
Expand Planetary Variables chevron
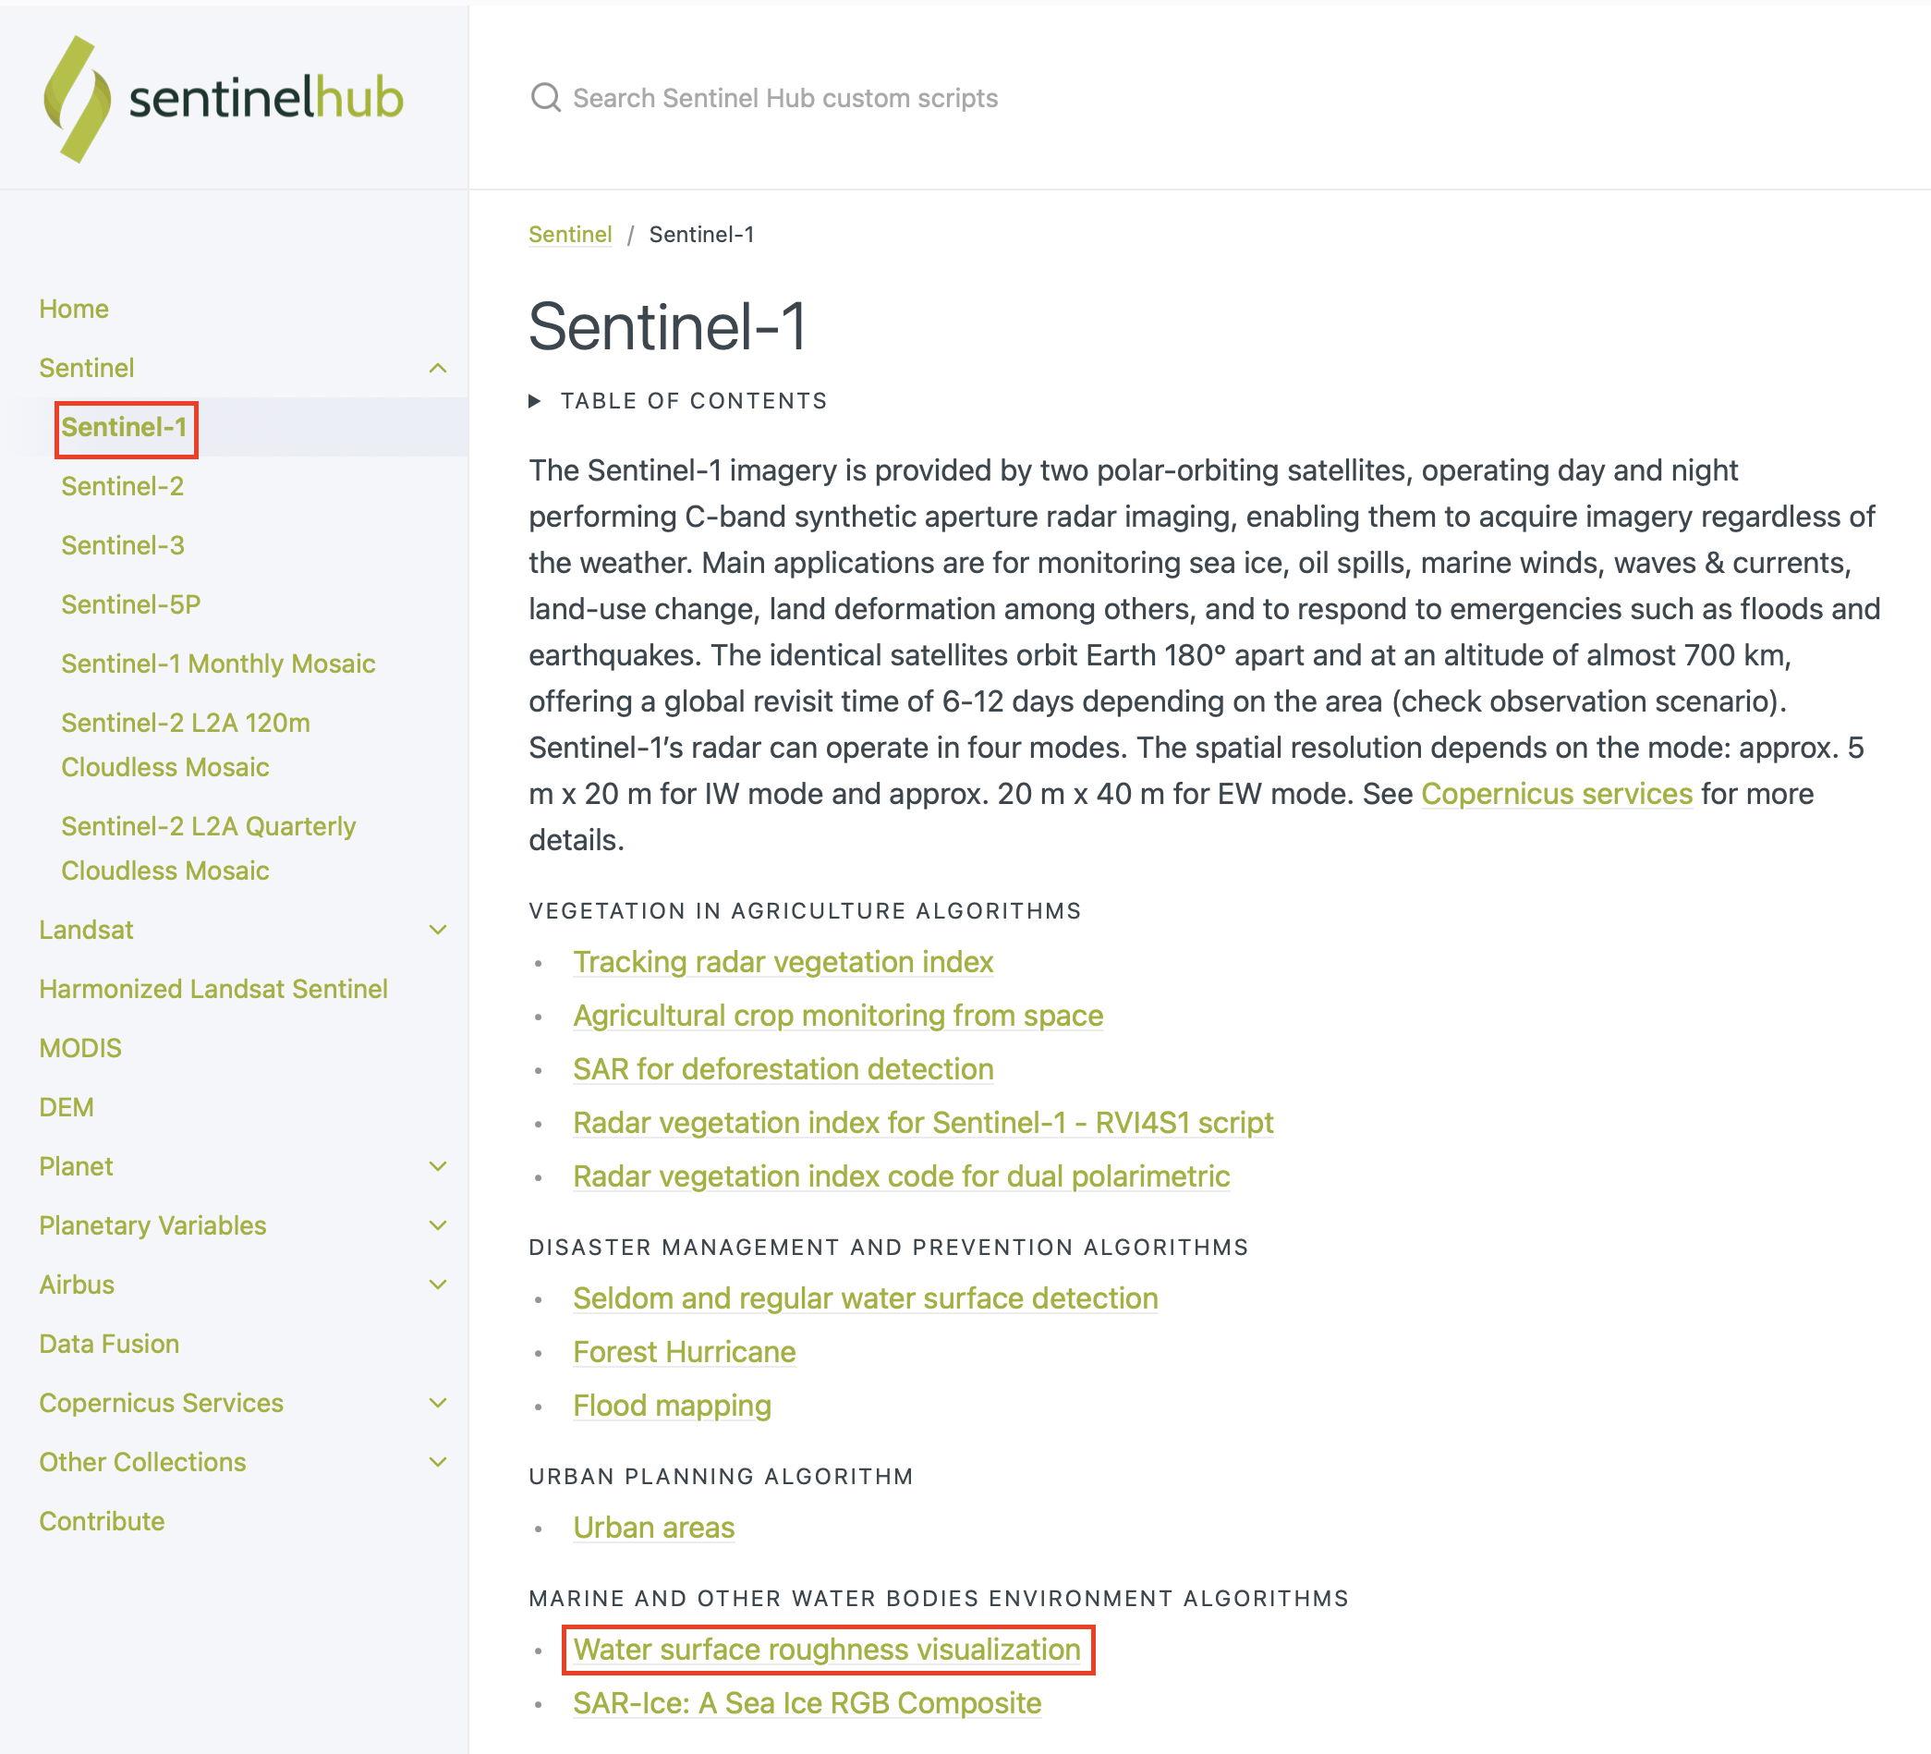pyautogui.click(x=438, y=1225)
